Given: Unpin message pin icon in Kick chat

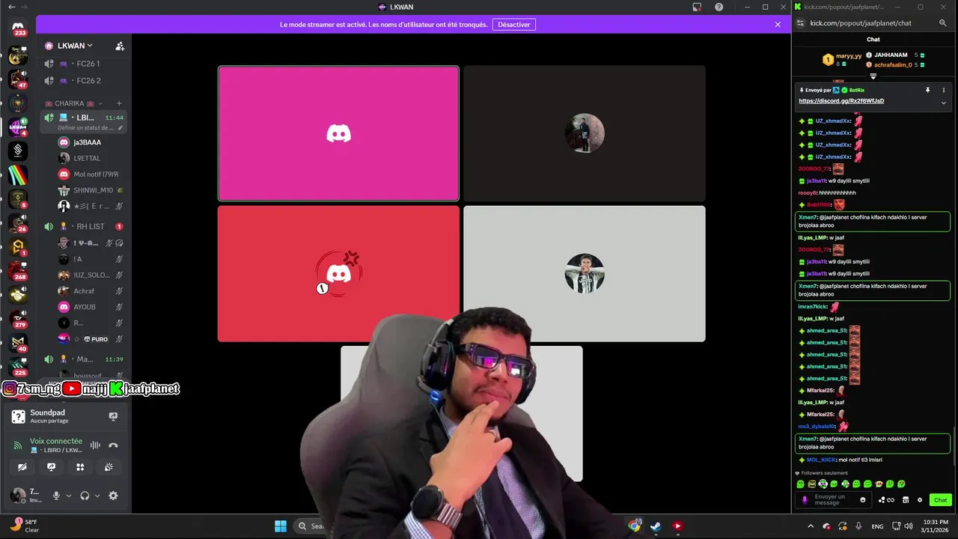Looking at the screenshot, I should 927,90.
